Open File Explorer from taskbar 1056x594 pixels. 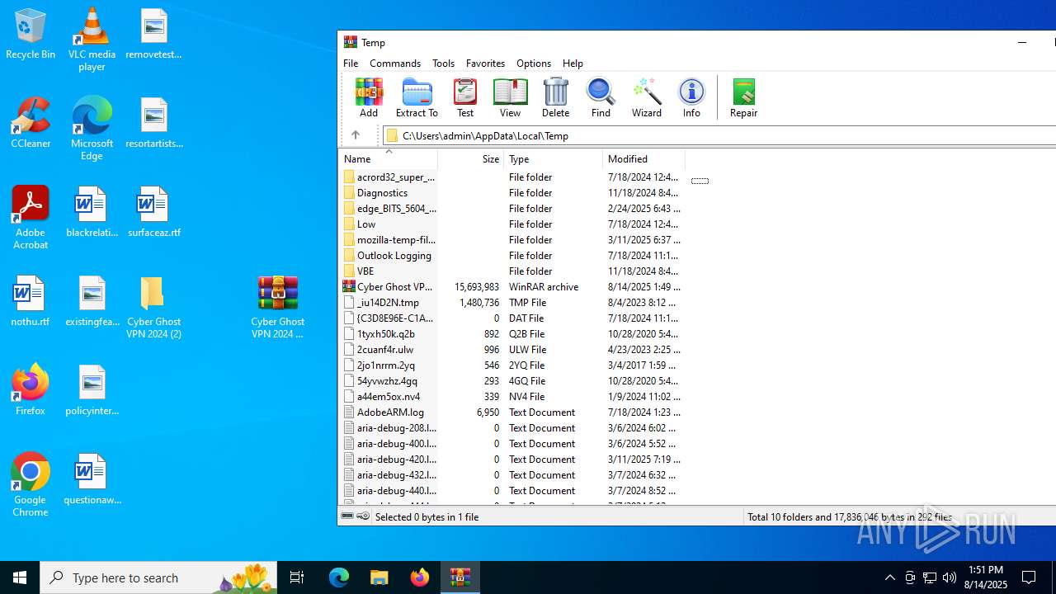pos(379,577)
